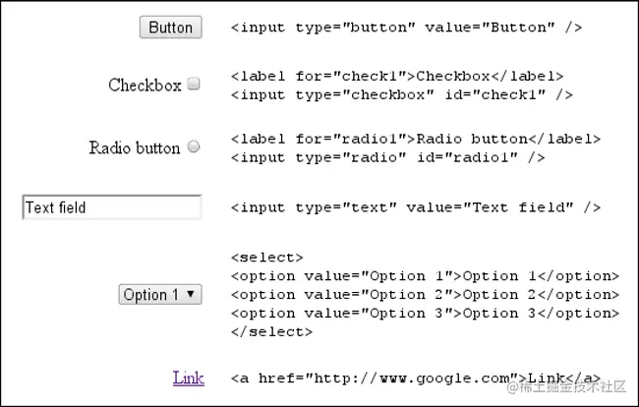Tick the Checkbox box
The image size is (639, 407).
(194, 85)
